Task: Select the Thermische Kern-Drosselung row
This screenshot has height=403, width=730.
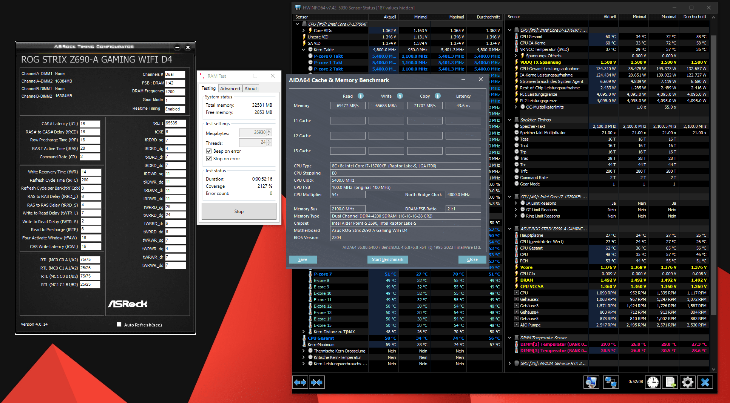Action: point(397,351)
